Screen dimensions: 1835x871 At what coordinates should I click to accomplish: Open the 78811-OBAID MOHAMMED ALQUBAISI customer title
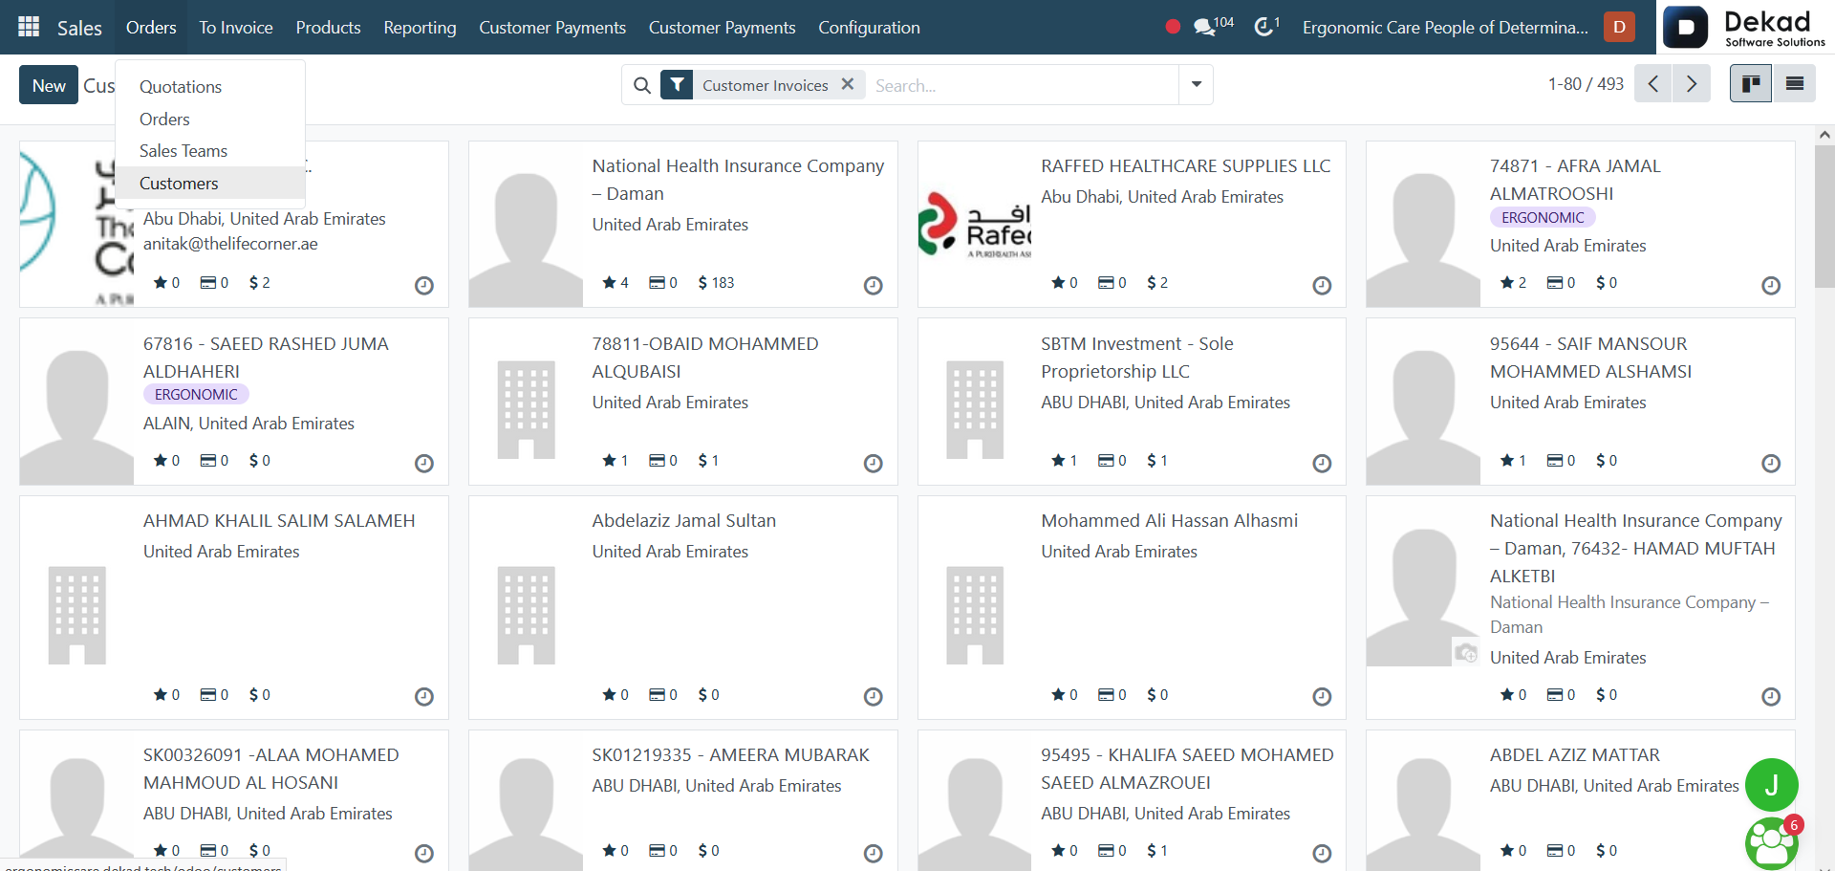[x=704, y=357]
